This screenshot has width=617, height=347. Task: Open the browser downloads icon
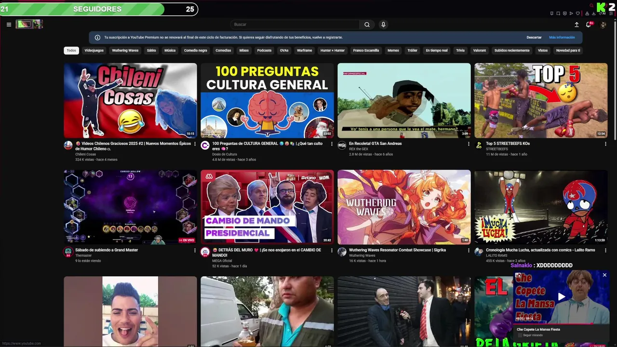click(594, 13)
